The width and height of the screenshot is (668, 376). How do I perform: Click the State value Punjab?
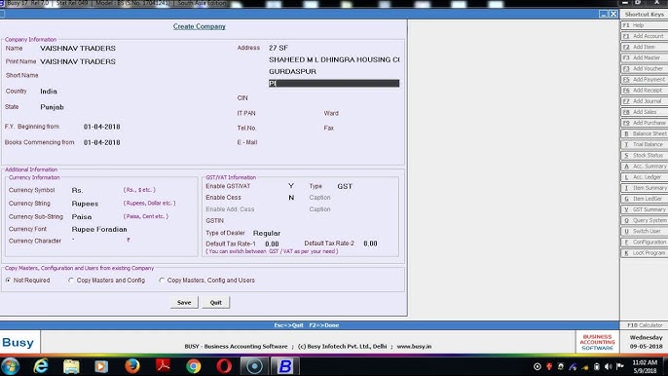(x=52, y=107)
